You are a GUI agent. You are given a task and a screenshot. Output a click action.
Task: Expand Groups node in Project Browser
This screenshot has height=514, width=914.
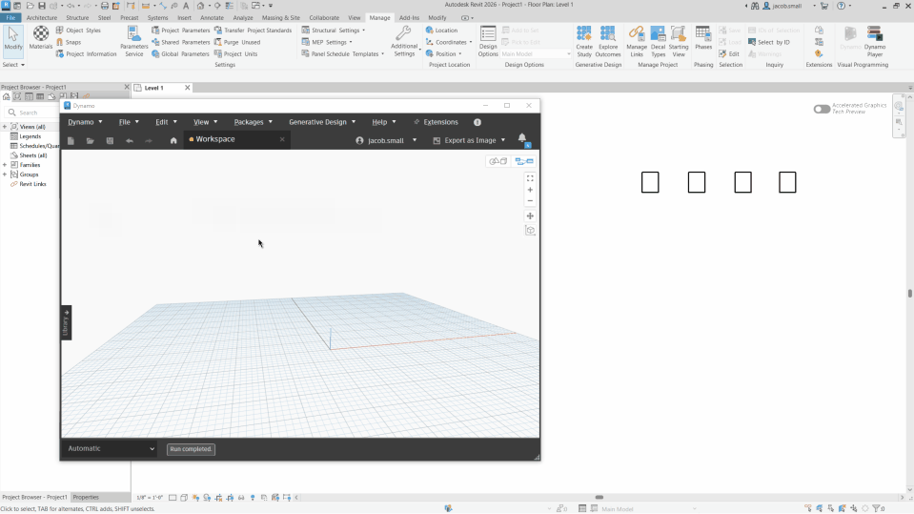pos(5,175)
